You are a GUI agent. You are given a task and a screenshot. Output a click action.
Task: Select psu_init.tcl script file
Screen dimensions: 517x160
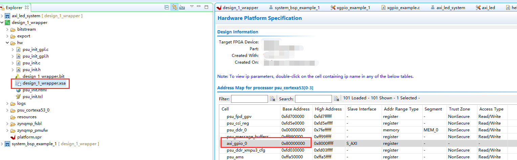(32, 97)
